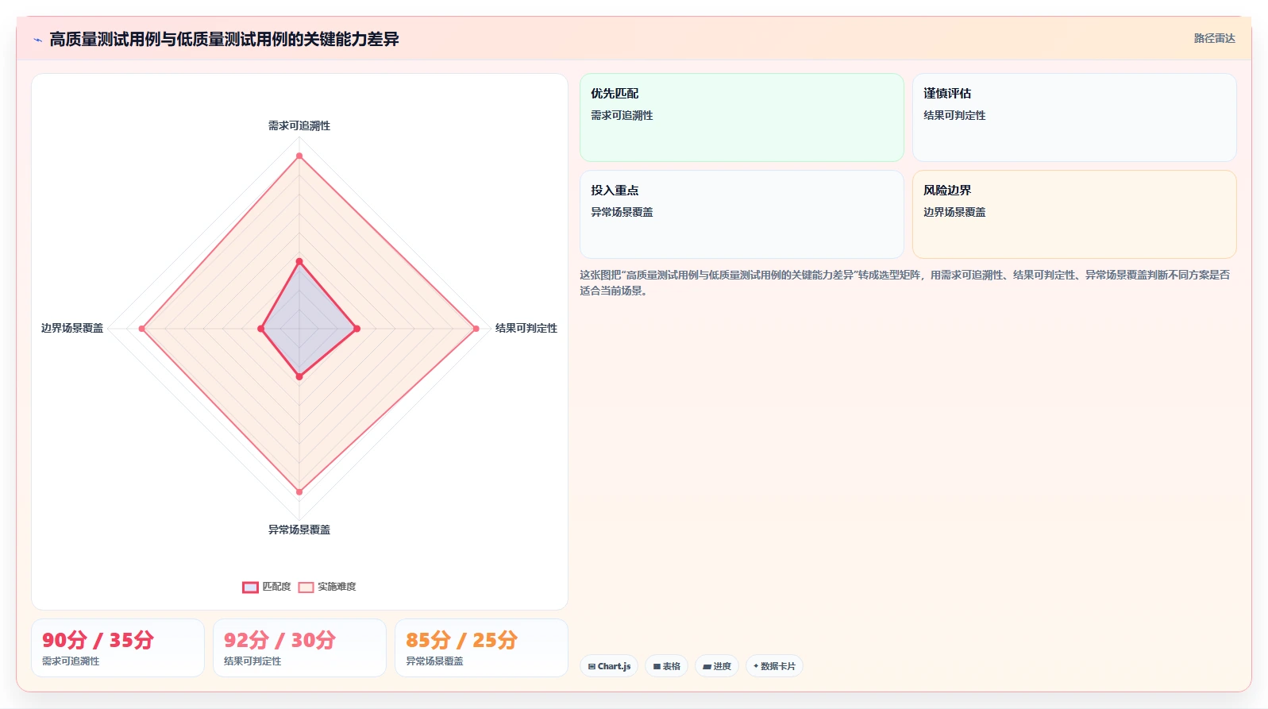Select the 边界场景覆盖 radar axis label
The height and width of the screenshot is (709, 1268).
[72, 328]
